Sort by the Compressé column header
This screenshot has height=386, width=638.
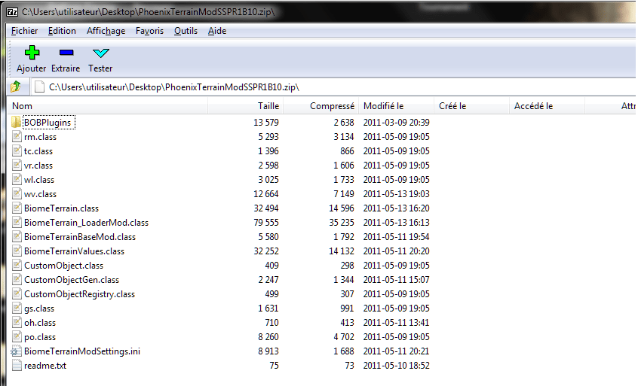pos(321,106)
